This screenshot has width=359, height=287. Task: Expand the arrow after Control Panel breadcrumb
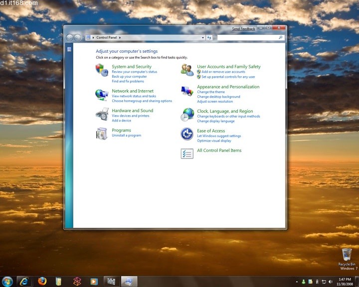point(120,37)
